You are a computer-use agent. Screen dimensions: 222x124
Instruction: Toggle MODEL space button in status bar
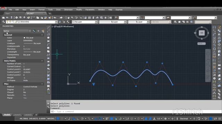[51, 118]
